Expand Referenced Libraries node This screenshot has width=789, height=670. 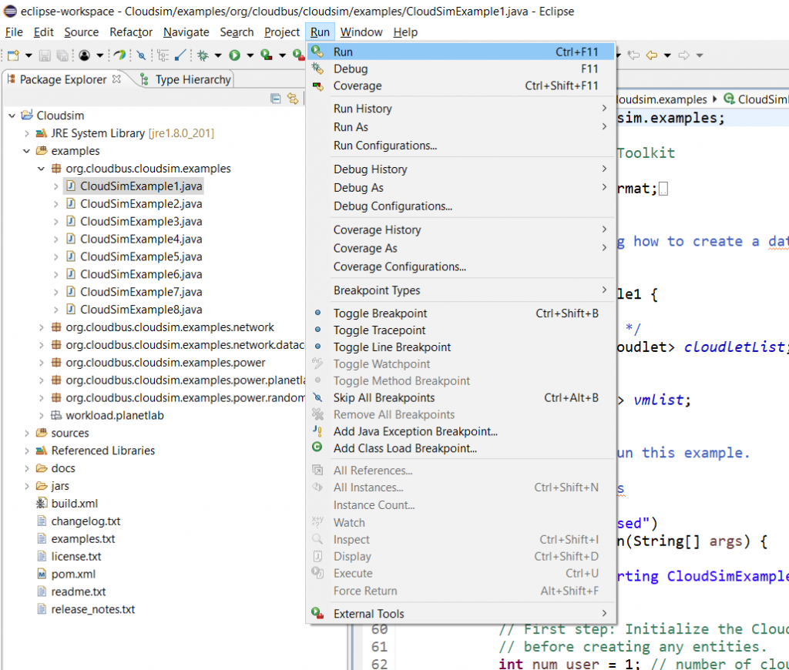coord(27,451)
